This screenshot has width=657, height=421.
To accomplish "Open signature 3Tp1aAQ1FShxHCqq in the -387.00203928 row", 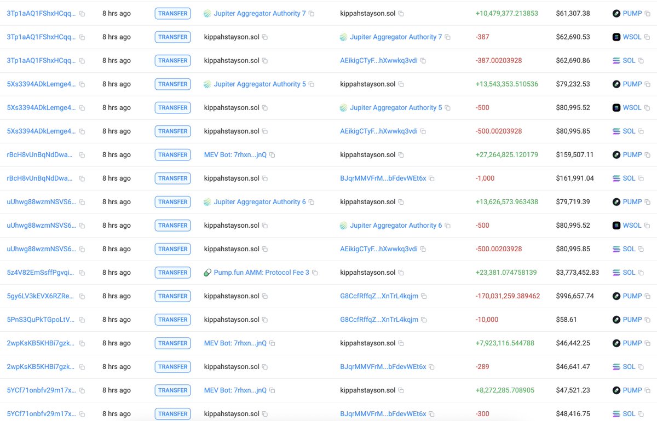I will click(x=42, y=61).
